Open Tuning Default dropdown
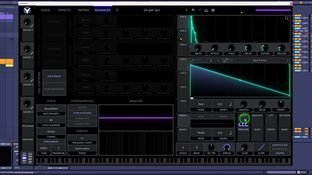Image resolution: width=312 pixels, height=175 pixels. [51, 132]
